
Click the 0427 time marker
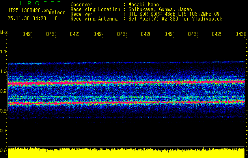pyautogui.click(x=169, y=34)
